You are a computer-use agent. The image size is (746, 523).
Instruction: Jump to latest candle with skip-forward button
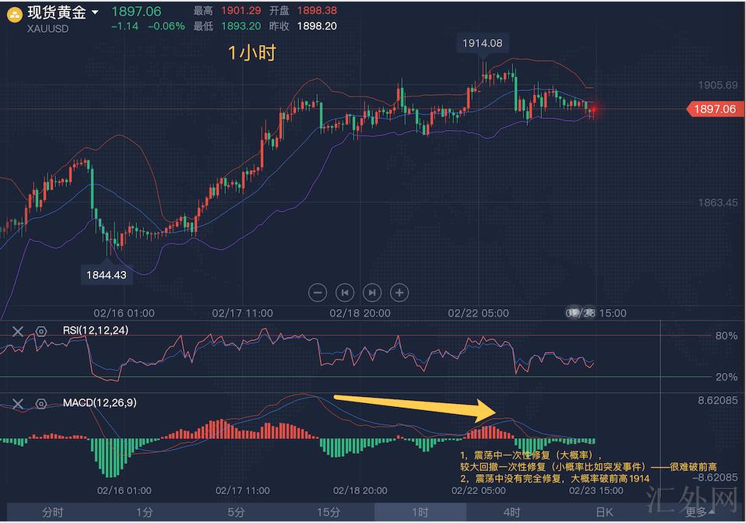372,293
